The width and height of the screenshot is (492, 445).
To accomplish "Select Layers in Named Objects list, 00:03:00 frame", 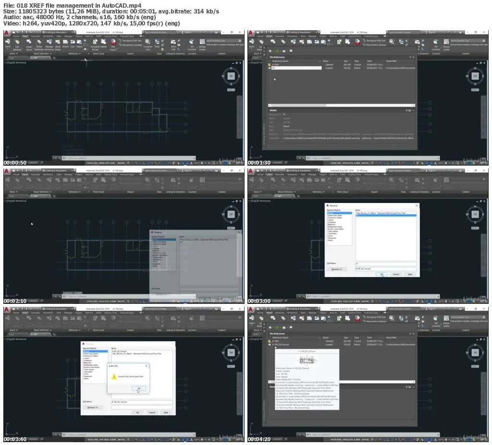I will (x=331, y=220).
